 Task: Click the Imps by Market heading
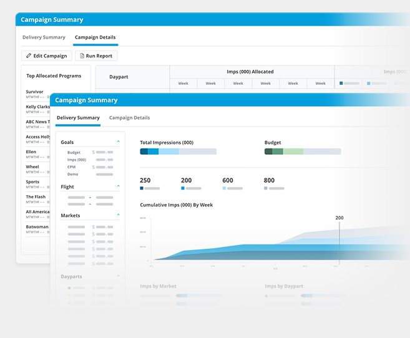(158, 286)
